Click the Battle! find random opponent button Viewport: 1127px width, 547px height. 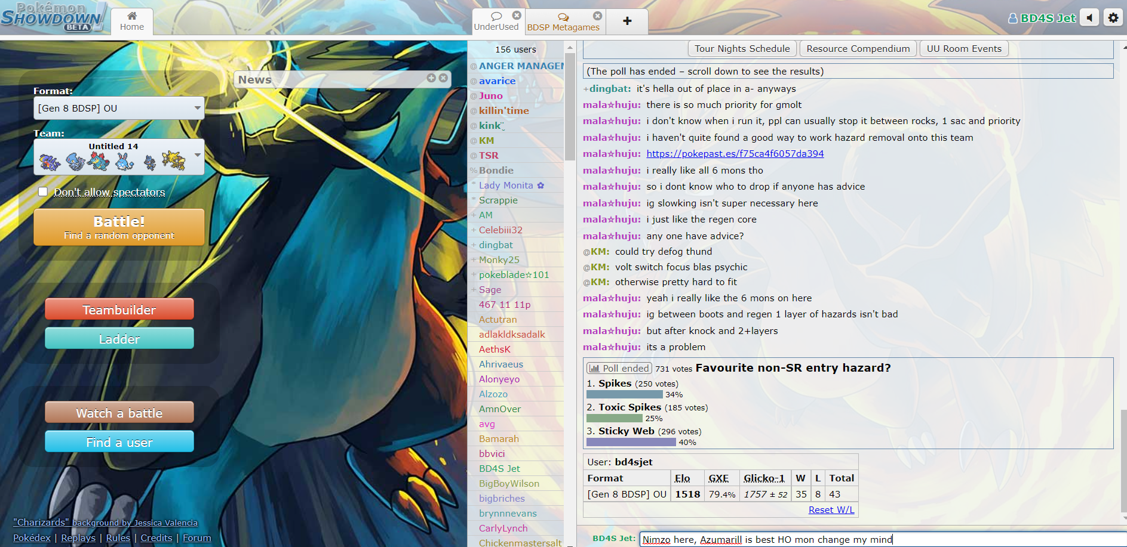click(x=119, y=227)
